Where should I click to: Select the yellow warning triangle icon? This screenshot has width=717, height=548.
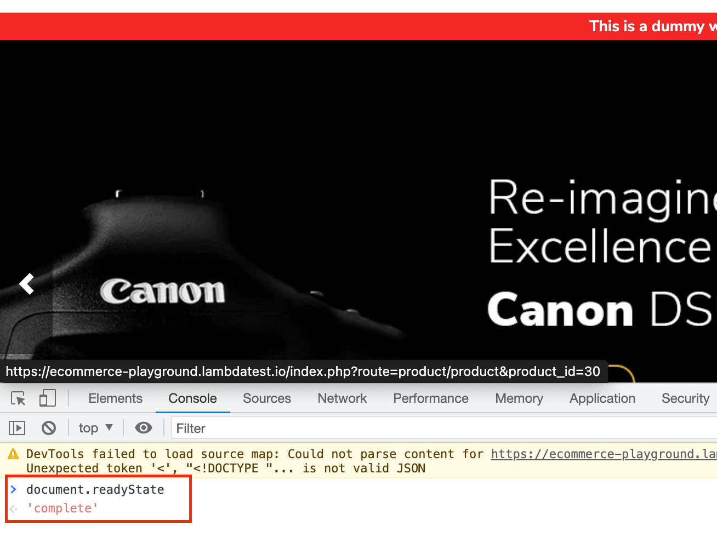13,454
